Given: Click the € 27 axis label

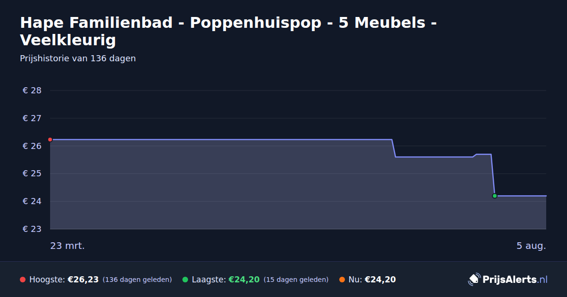Looking at the screenshot, I should [32, 118].
